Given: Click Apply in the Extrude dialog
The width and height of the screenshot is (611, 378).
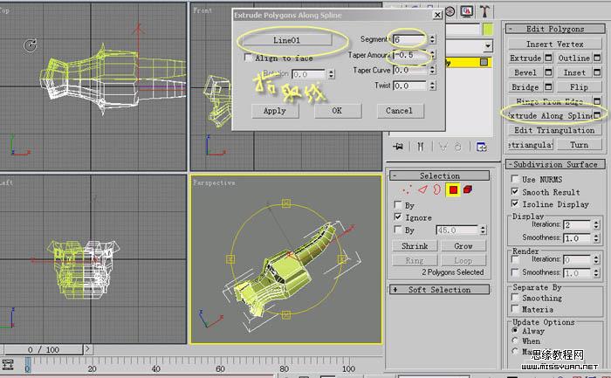Looking at the screenshot, I should pos(275,111).
